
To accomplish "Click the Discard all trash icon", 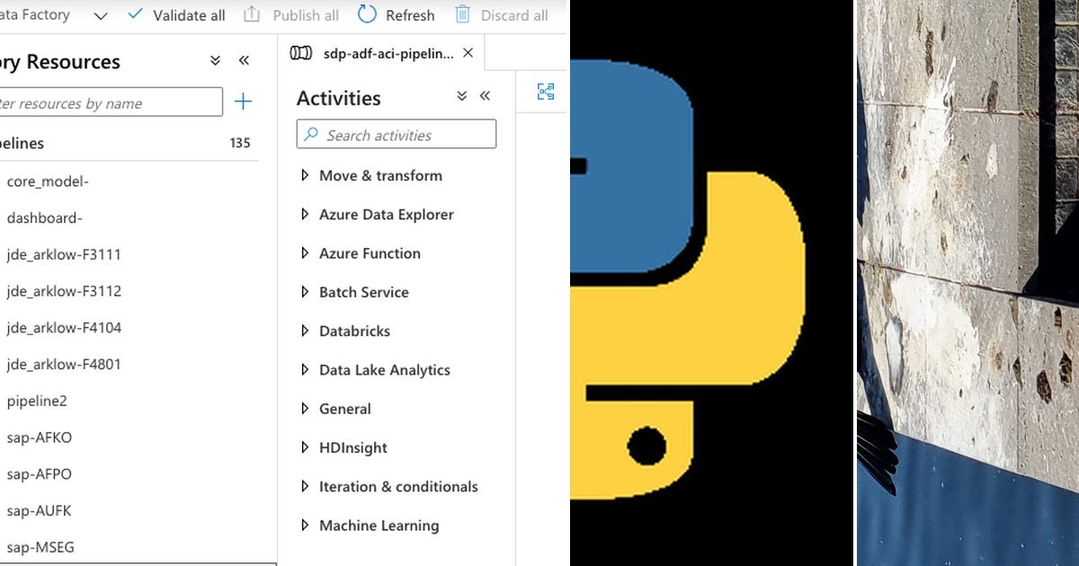I will tap(462, 14).
